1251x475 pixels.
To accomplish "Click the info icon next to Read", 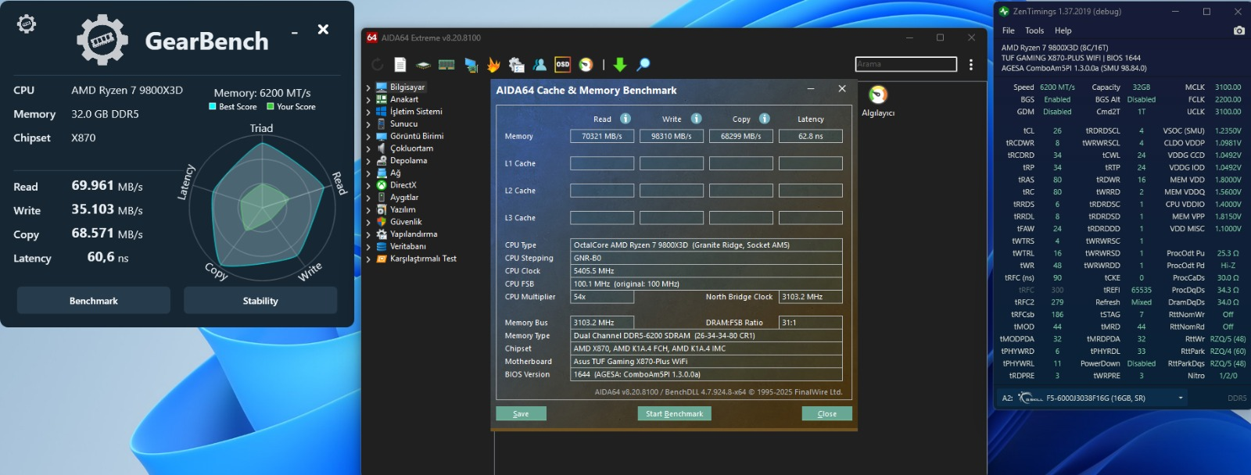I will 625,119.
